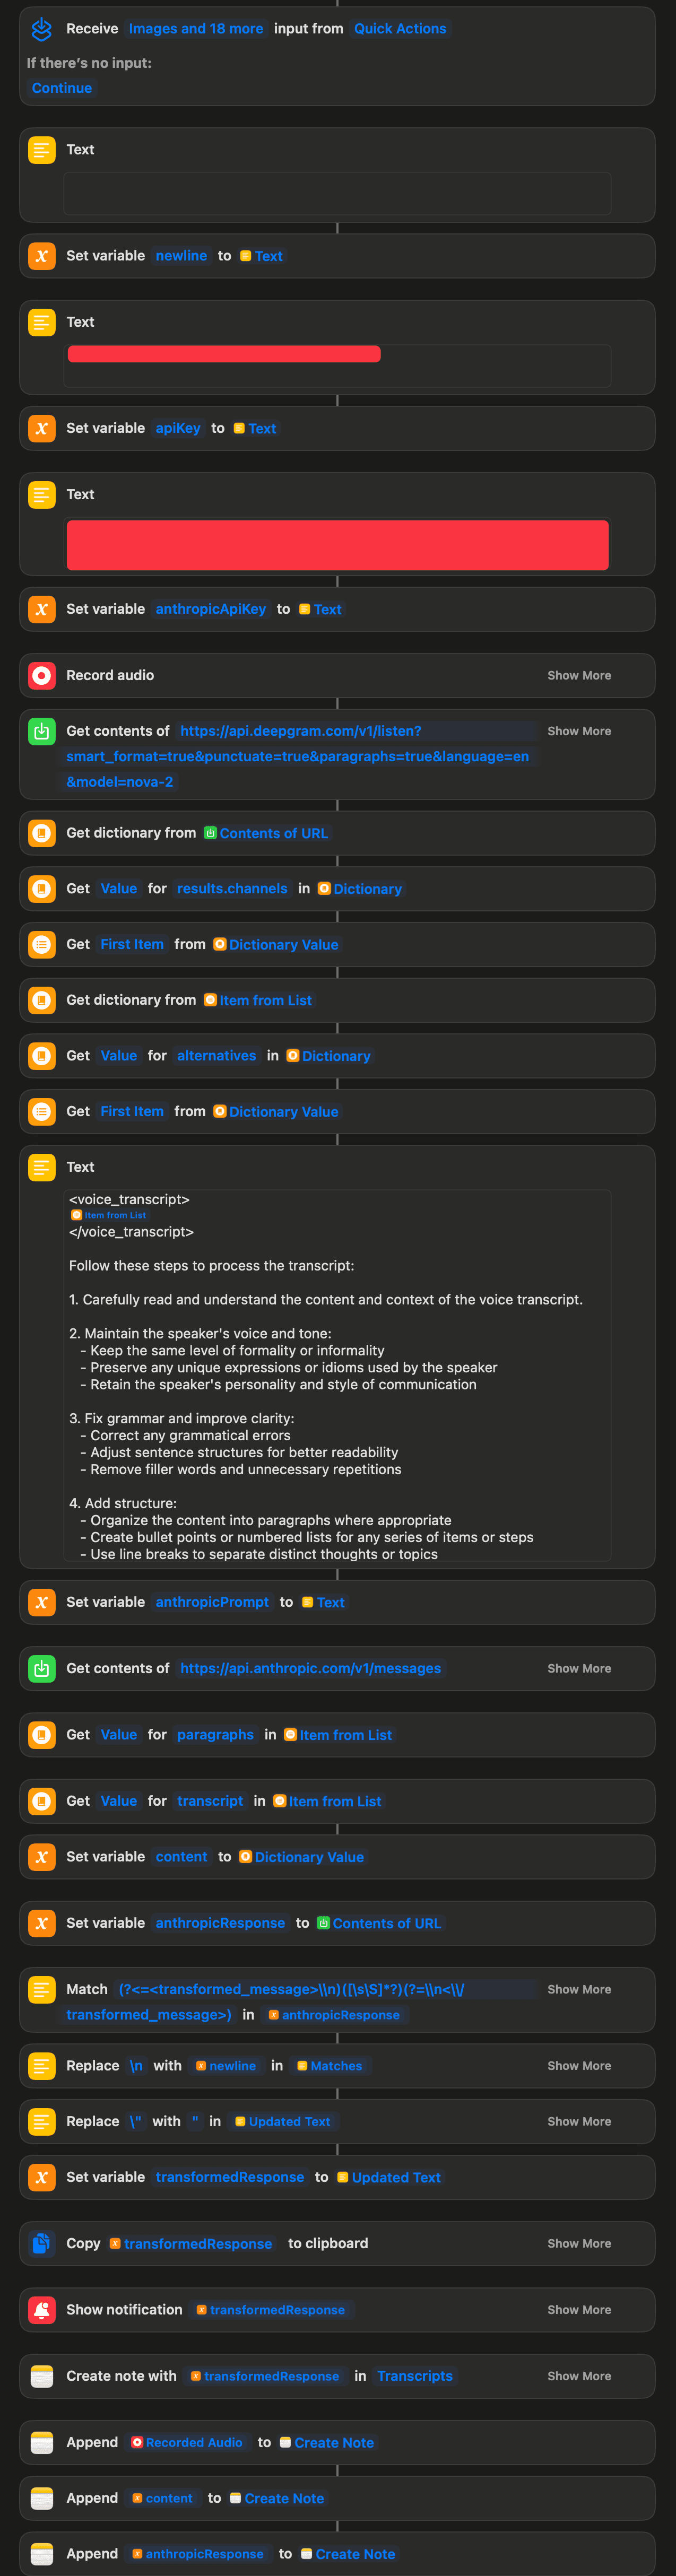Click the orange Set variable newline icon
This screenshot has width=676, height=2576.
pyautogui.click(x=41, y=256)
